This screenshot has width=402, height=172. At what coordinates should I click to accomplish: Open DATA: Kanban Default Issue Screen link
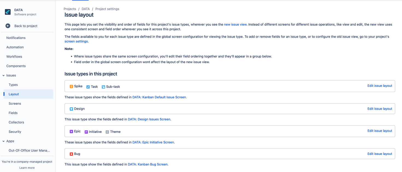click(159, 97)
